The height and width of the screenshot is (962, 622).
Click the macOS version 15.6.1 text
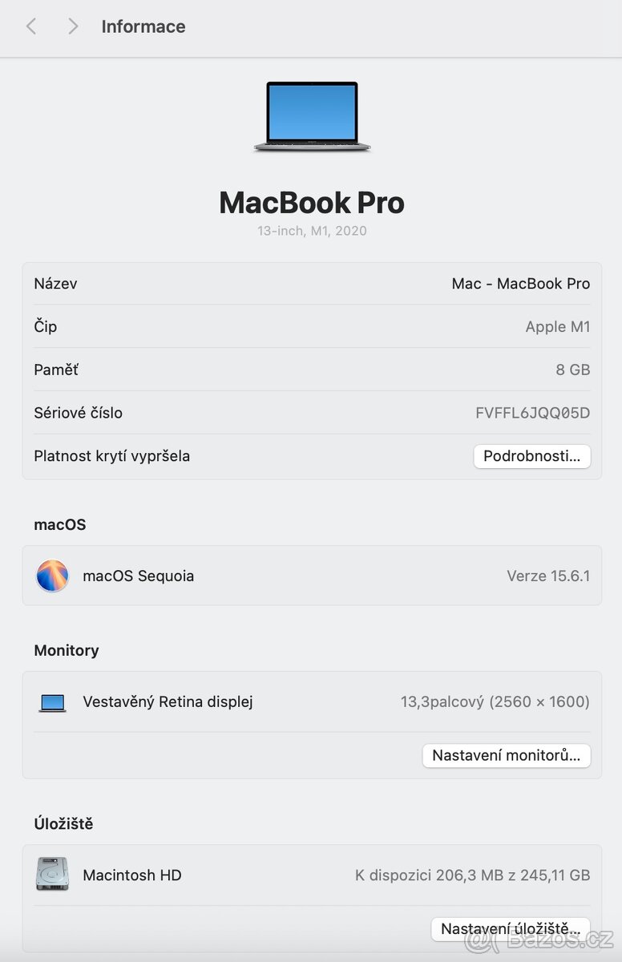pos(548,576)
